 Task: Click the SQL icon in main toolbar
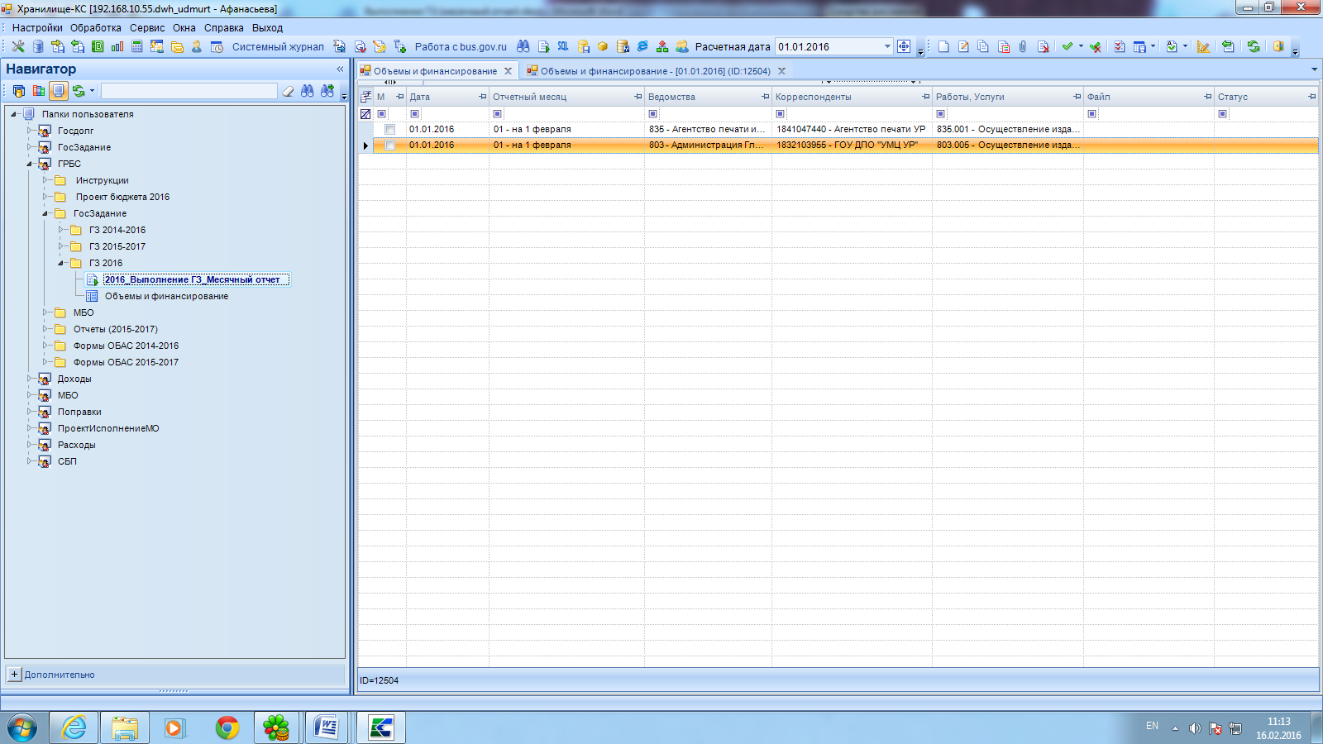click(563, 47)
